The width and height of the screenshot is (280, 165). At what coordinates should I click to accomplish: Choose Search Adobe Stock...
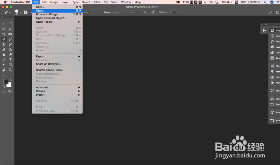(57, 70)
